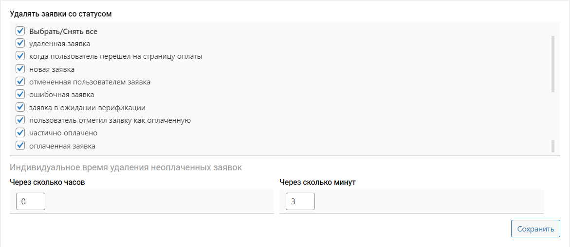Uncheck 'когда пользователь перешел на страницу оплаты'

pos(20,56)
